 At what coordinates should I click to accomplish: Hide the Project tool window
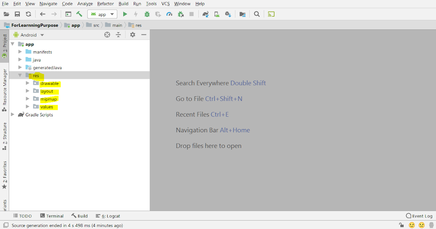coord(144,35)
